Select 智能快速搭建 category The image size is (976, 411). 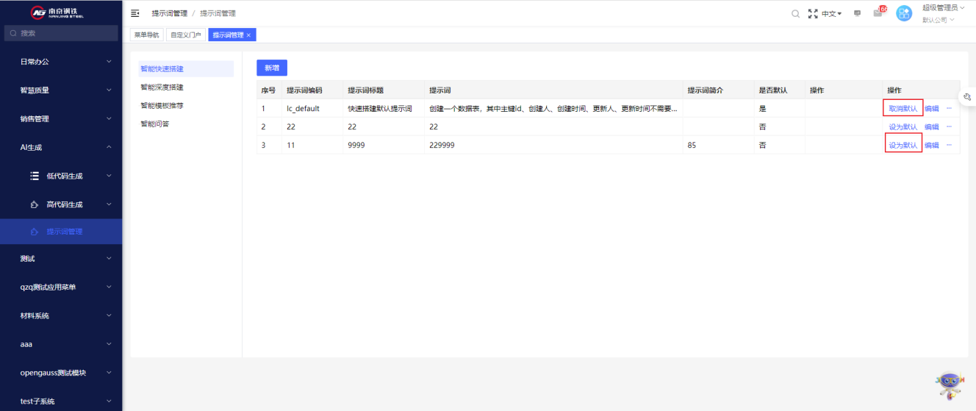(186, 68)
